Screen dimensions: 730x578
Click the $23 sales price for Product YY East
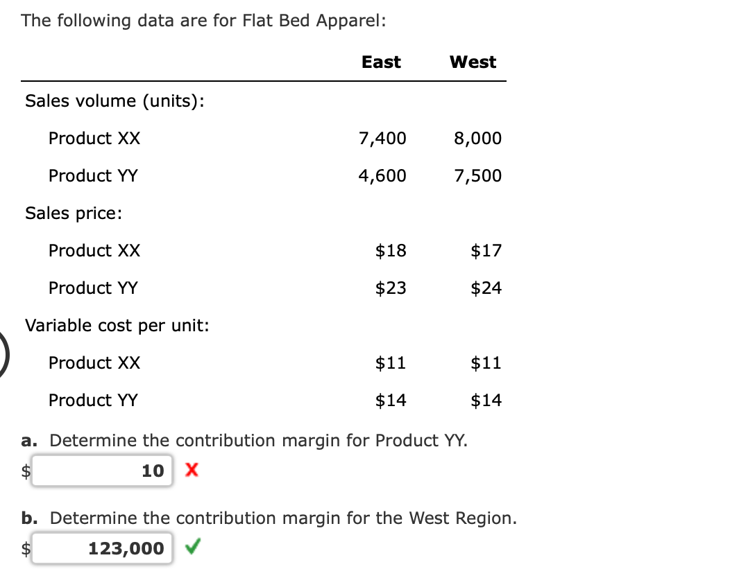(x=391, y=288)
